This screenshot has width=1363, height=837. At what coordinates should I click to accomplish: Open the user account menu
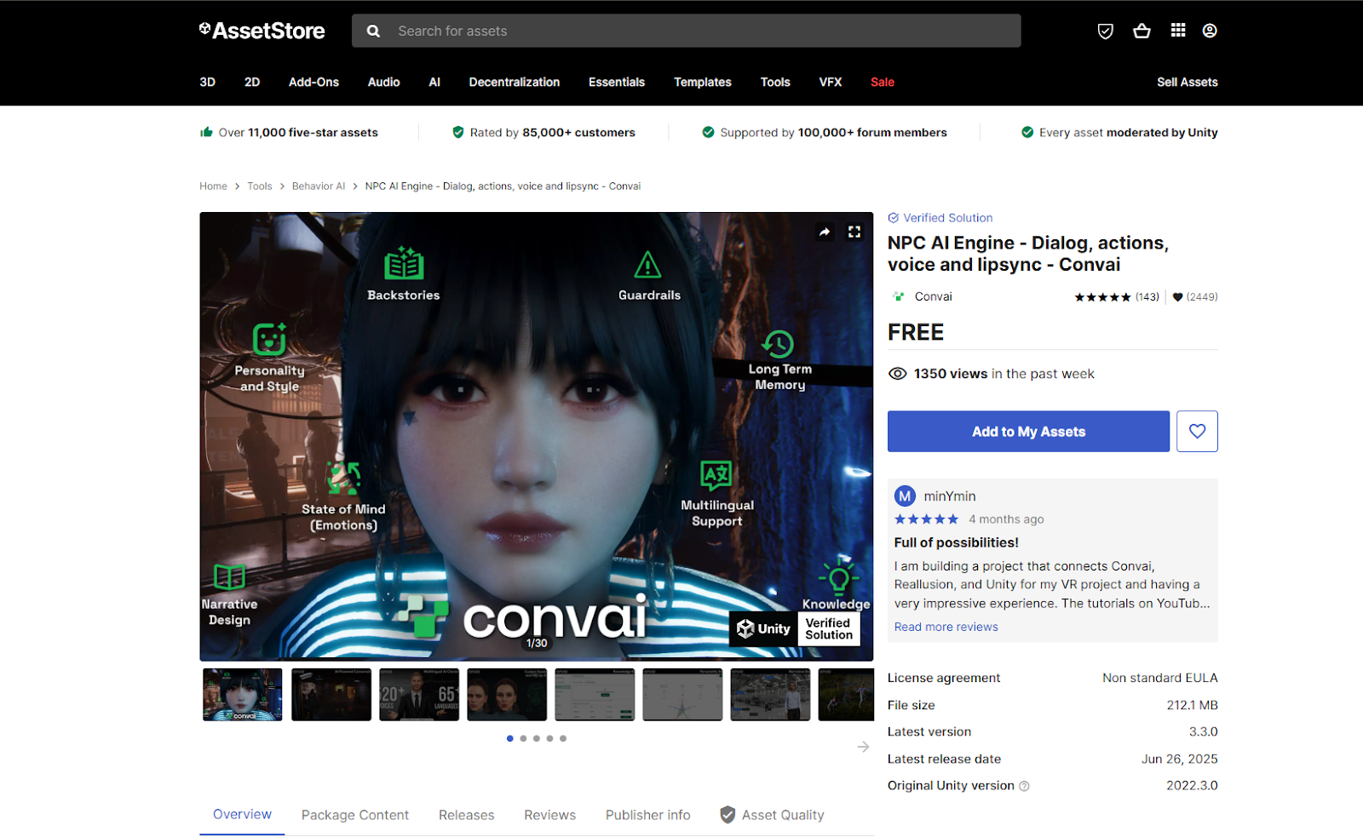point(1210,31)
